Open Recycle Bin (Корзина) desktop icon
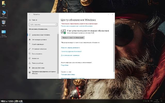The height and width of the screenshot is (103, 165). 4,23
